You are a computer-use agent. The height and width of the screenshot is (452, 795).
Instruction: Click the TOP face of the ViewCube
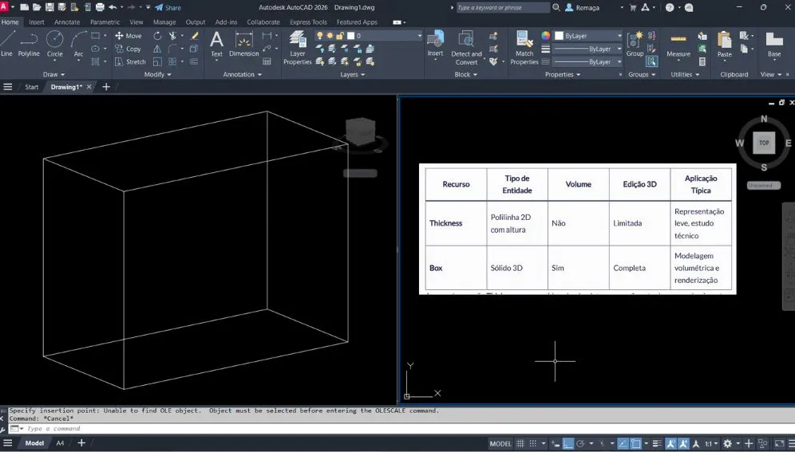(x=764, y=143)
